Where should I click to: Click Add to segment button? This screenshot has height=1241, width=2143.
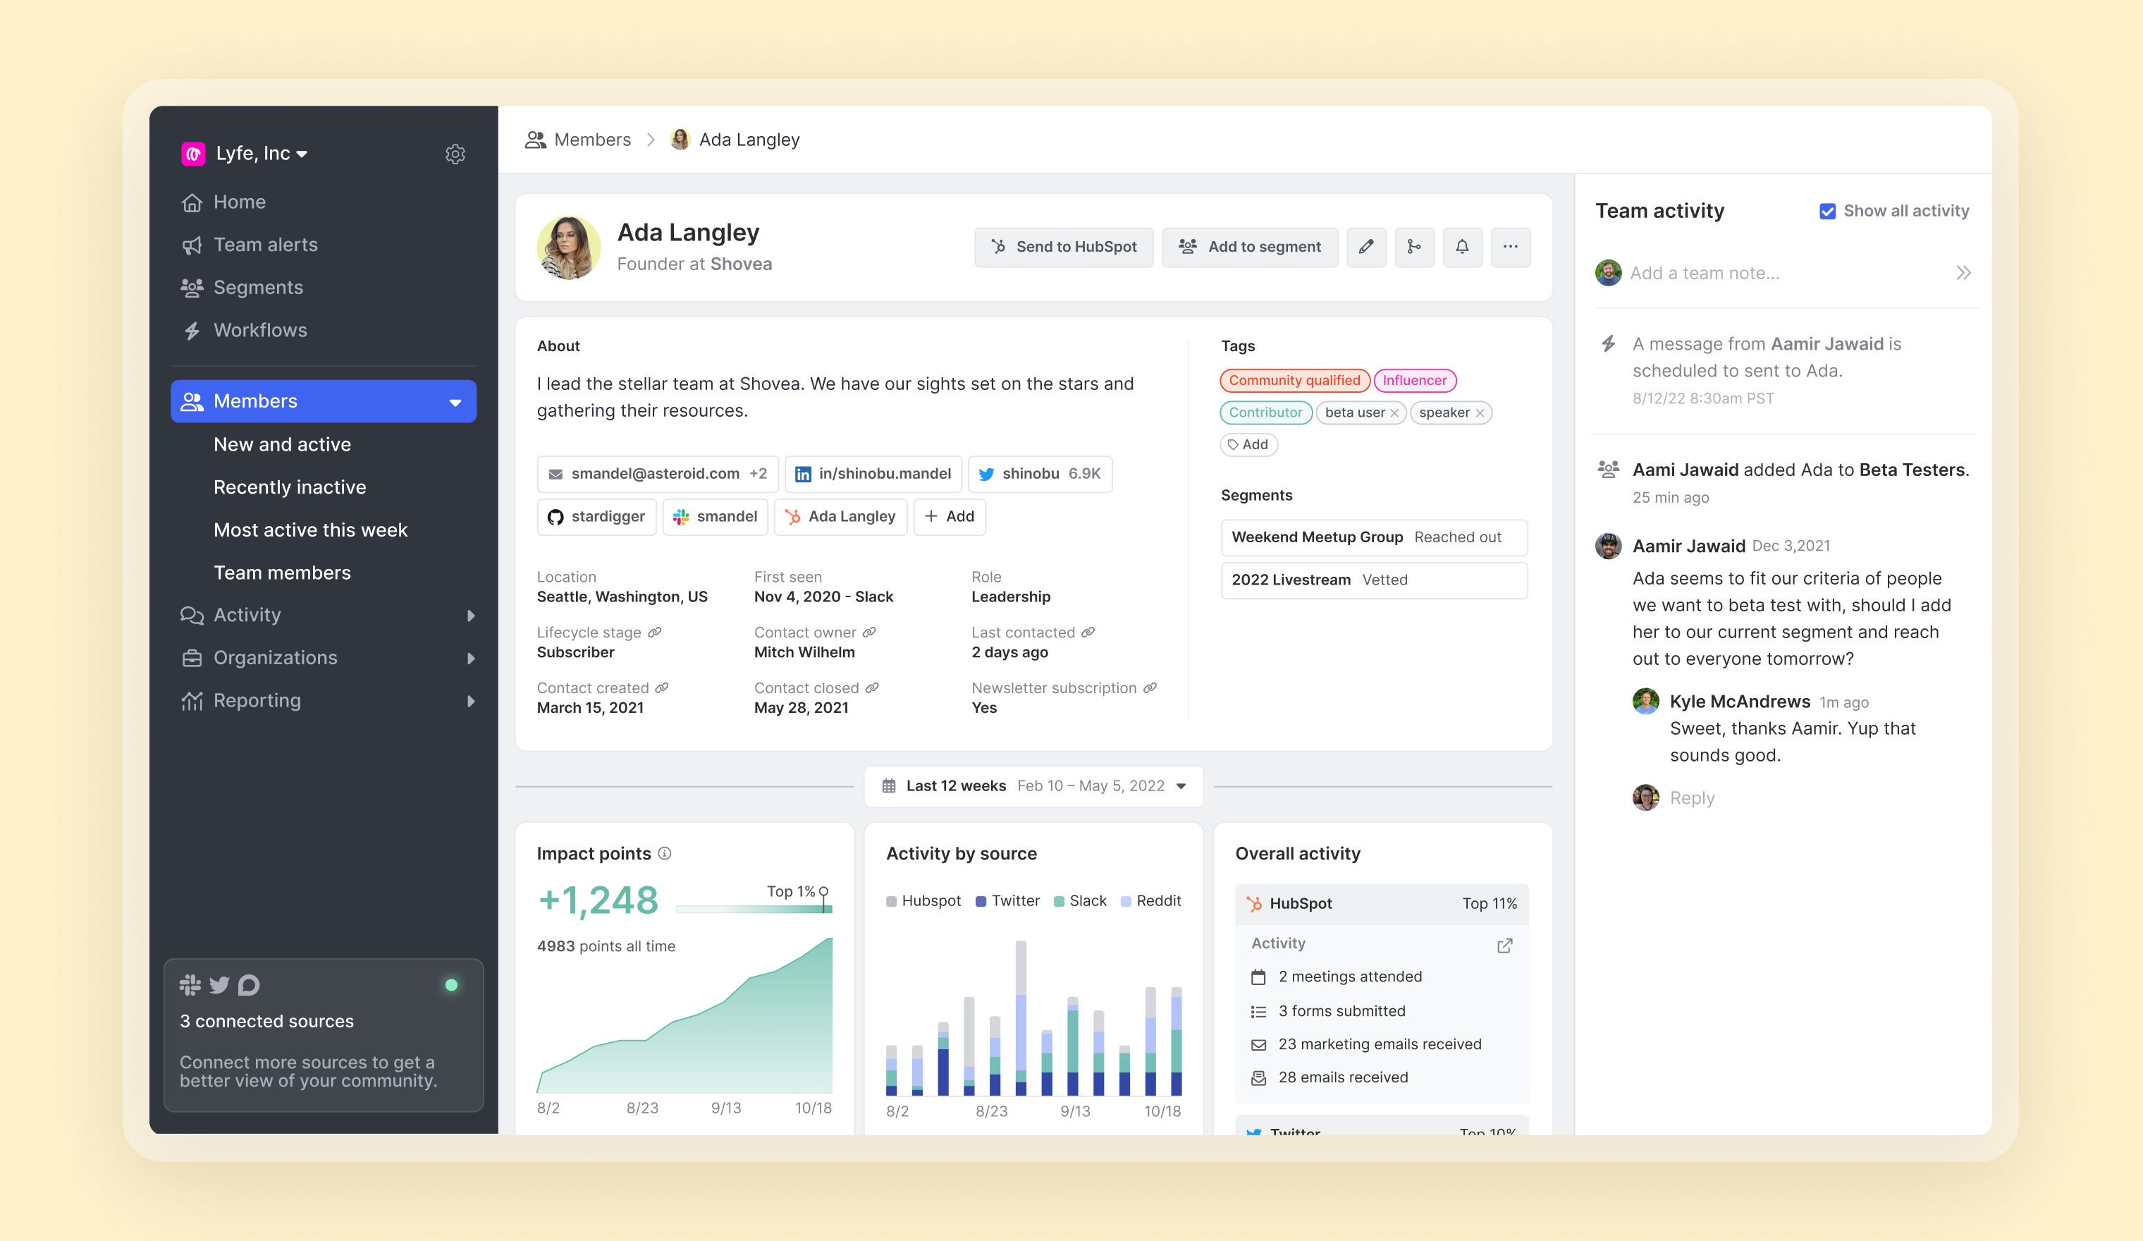(1249, 247)
